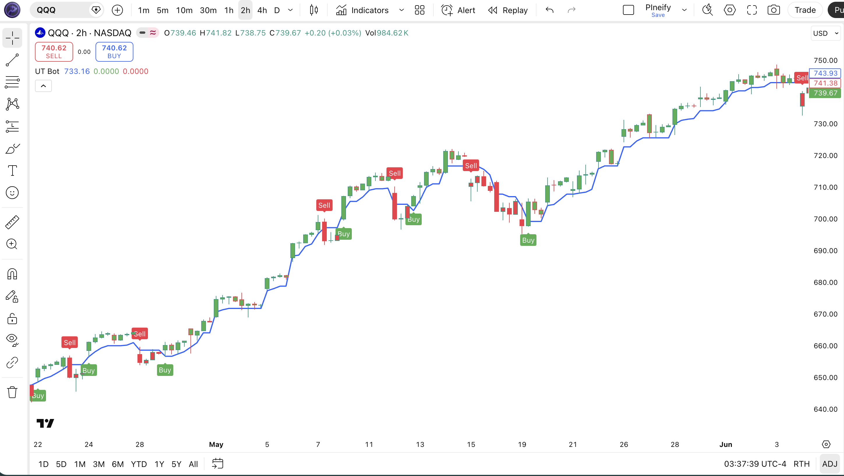Set the date range to 1M
This screenshot has width=844, height=476.
tap(80, 464)
